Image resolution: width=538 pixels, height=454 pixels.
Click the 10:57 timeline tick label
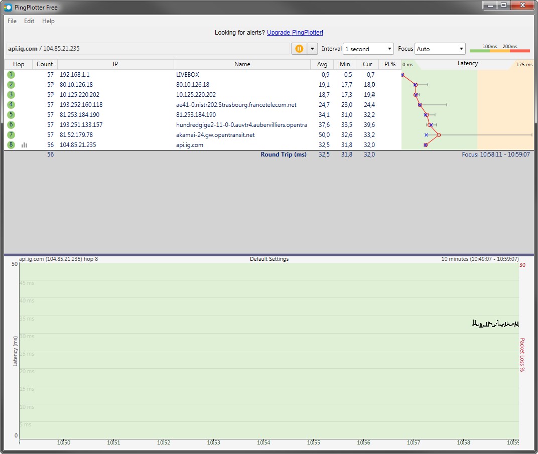click(414, 442)
